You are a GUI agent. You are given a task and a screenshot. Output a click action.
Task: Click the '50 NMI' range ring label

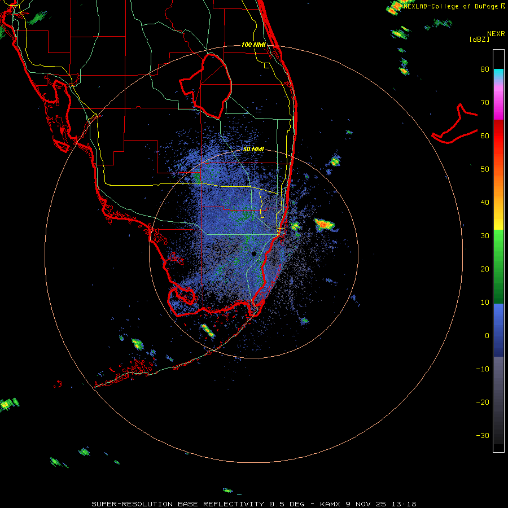coord(253,150)
